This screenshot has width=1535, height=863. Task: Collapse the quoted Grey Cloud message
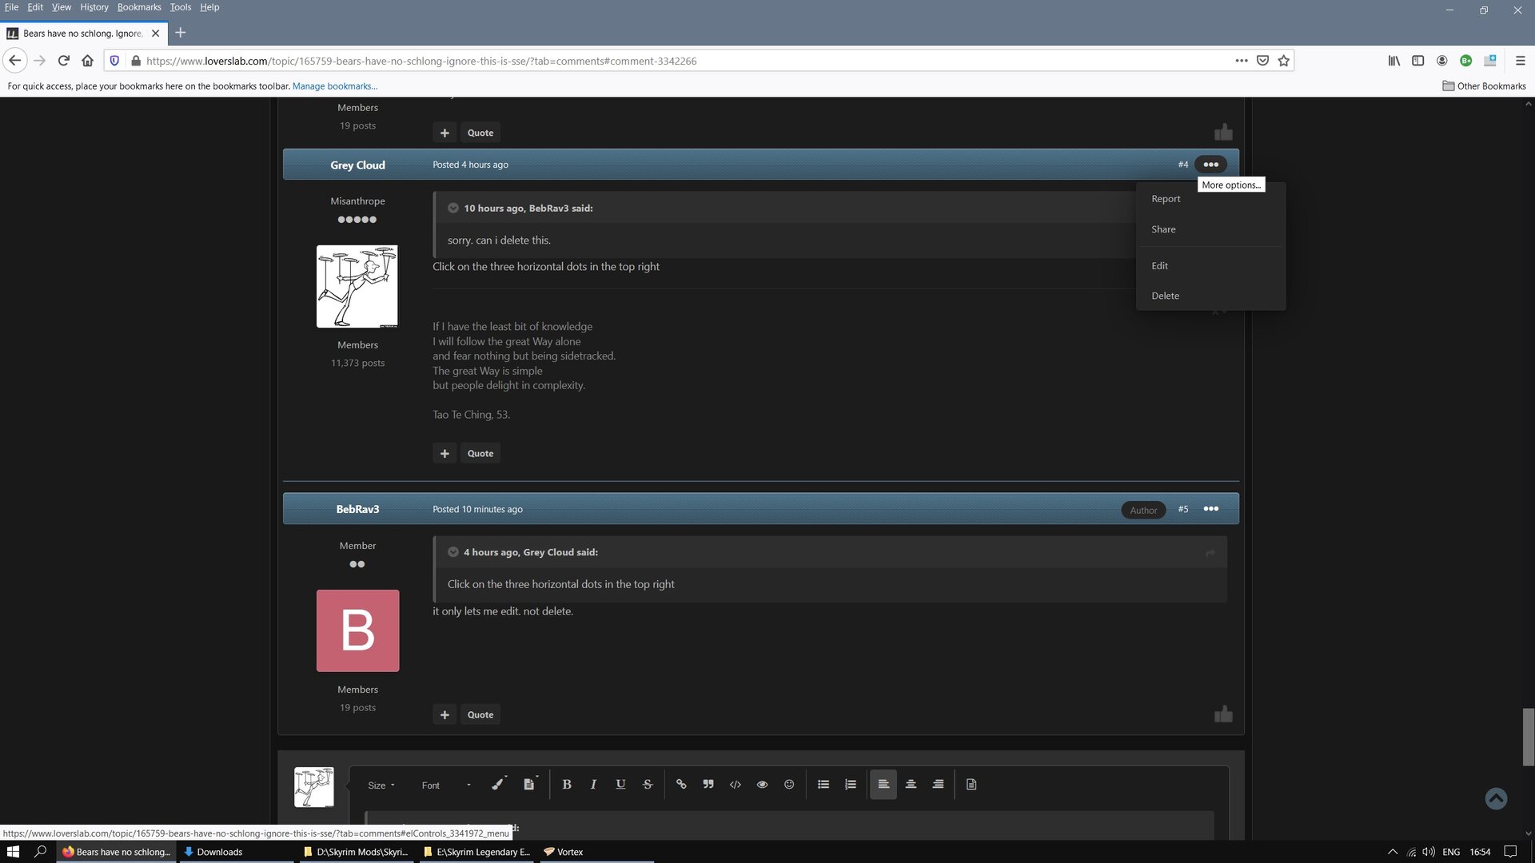click(x=453, y=552)
